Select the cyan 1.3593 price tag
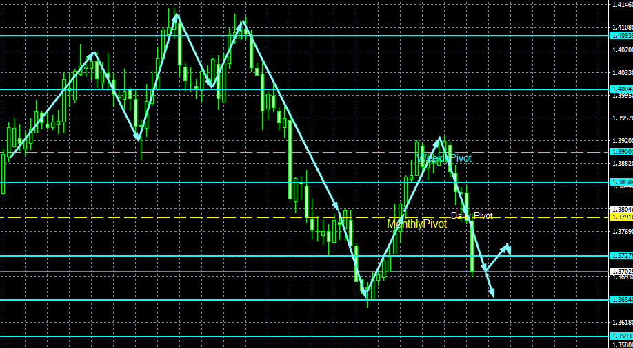Screen dimensions: 633x348 (621, 336)
